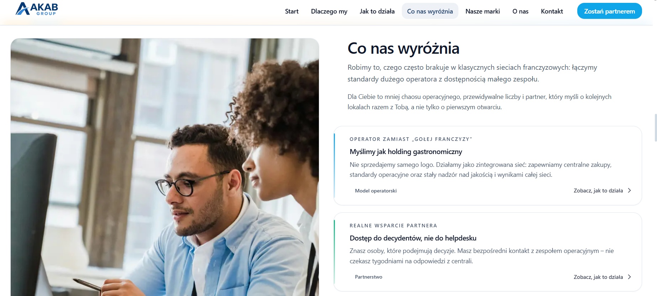Click Dostęp do decydentów heading
The width and height of the screenshot is (657, 296).
(413, 238)
